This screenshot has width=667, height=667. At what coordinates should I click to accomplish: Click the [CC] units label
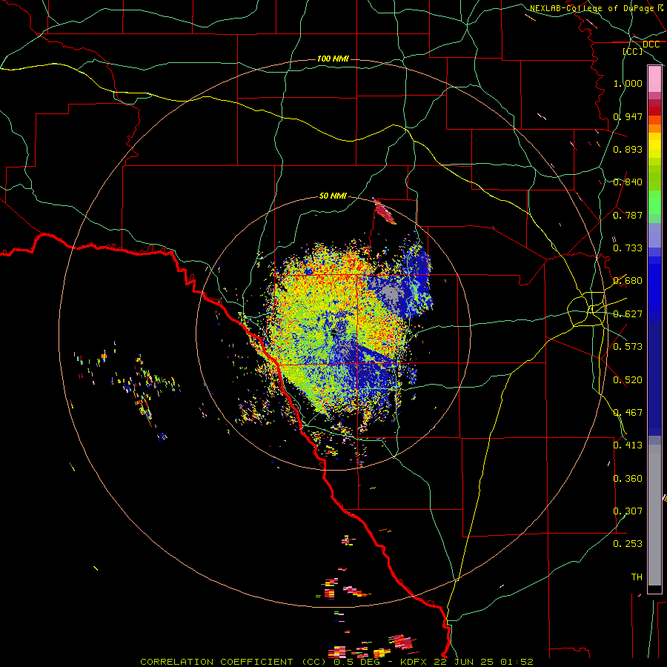pos(633,51)
